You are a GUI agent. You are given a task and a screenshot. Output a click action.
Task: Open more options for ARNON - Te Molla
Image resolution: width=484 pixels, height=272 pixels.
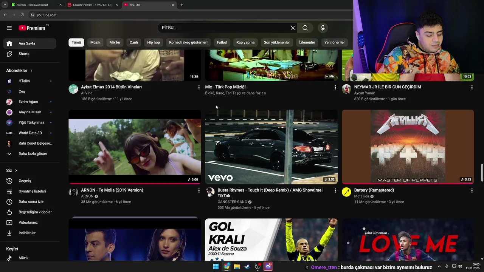199,191
